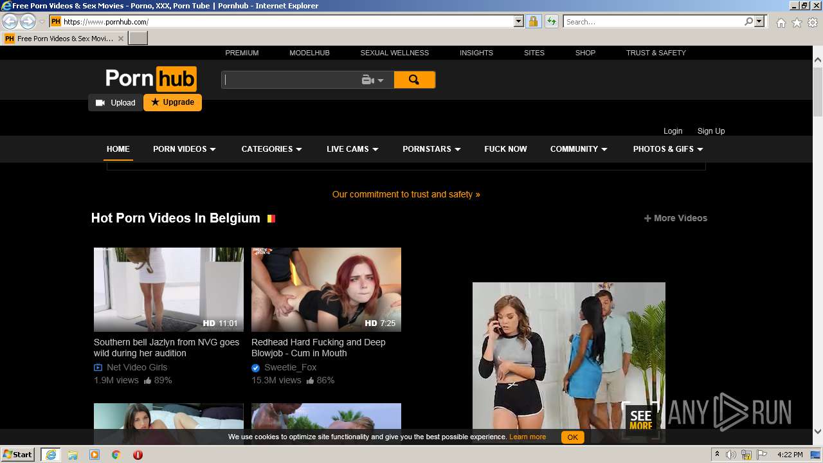Click the magnifier in the browser search box
Viewport: 823px width, 463px height.
[748, 21]
